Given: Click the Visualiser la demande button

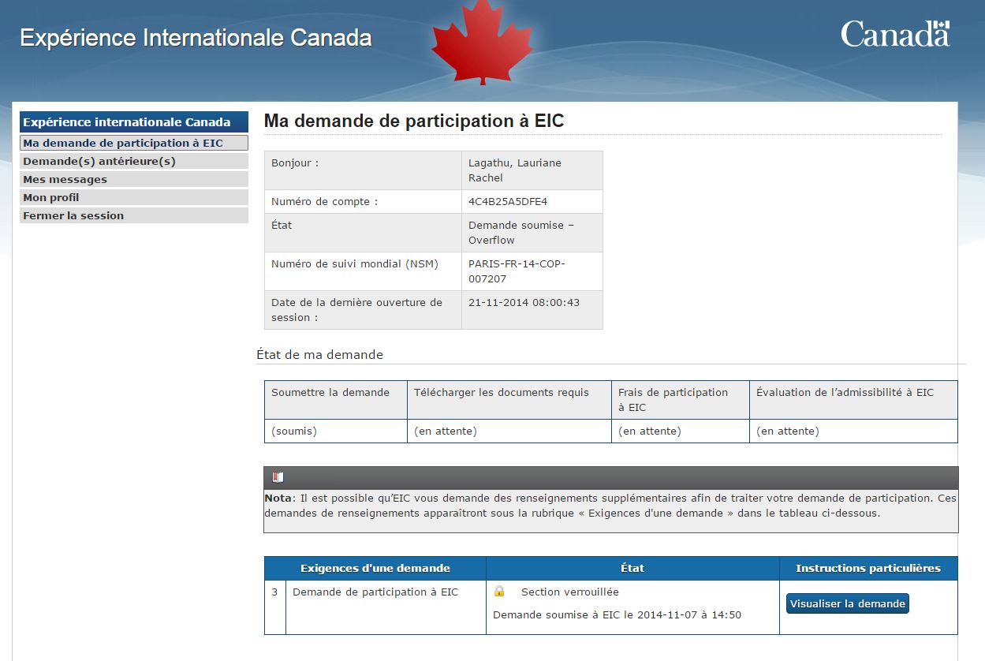Looking at the screenshot, I should point(848,603).
